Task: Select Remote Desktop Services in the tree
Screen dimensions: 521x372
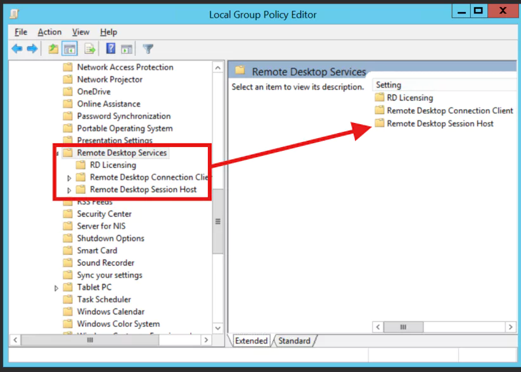Action: tap(122, 153)
